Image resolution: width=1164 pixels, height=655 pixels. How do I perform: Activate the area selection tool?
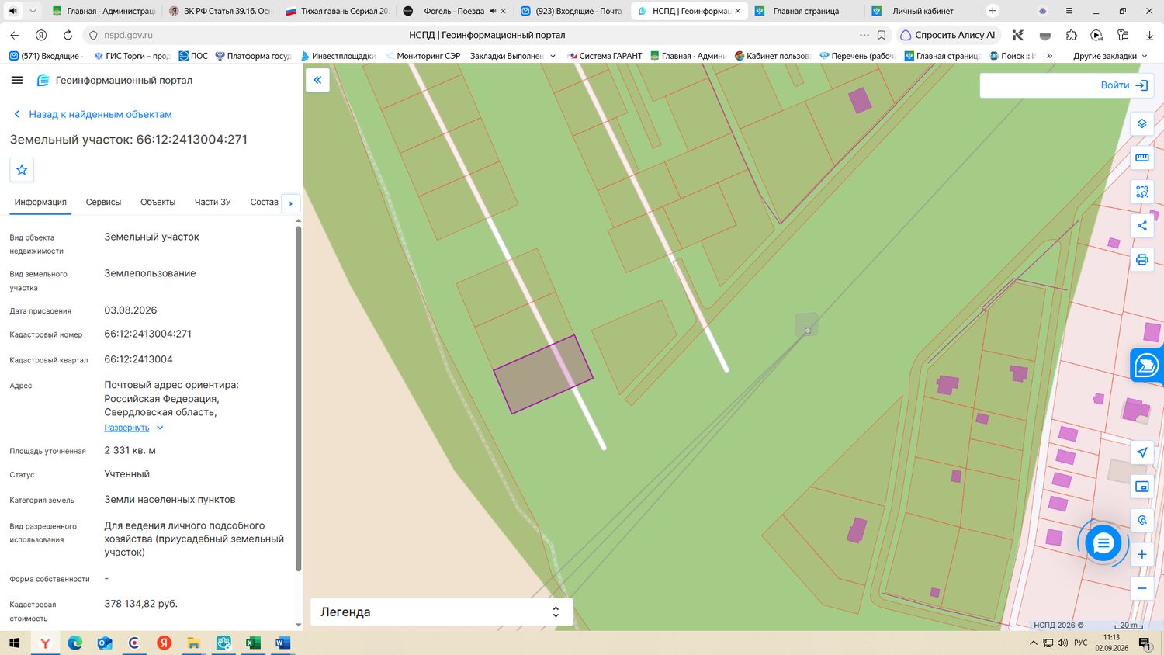coord(1141,192)
